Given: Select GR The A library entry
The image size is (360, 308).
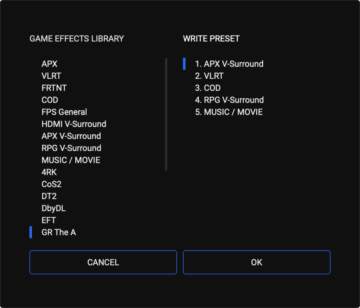Looking at the screenshot, I should coord(59,232).
